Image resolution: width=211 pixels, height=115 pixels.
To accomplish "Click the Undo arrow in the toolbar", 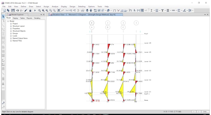I will 17,10.
